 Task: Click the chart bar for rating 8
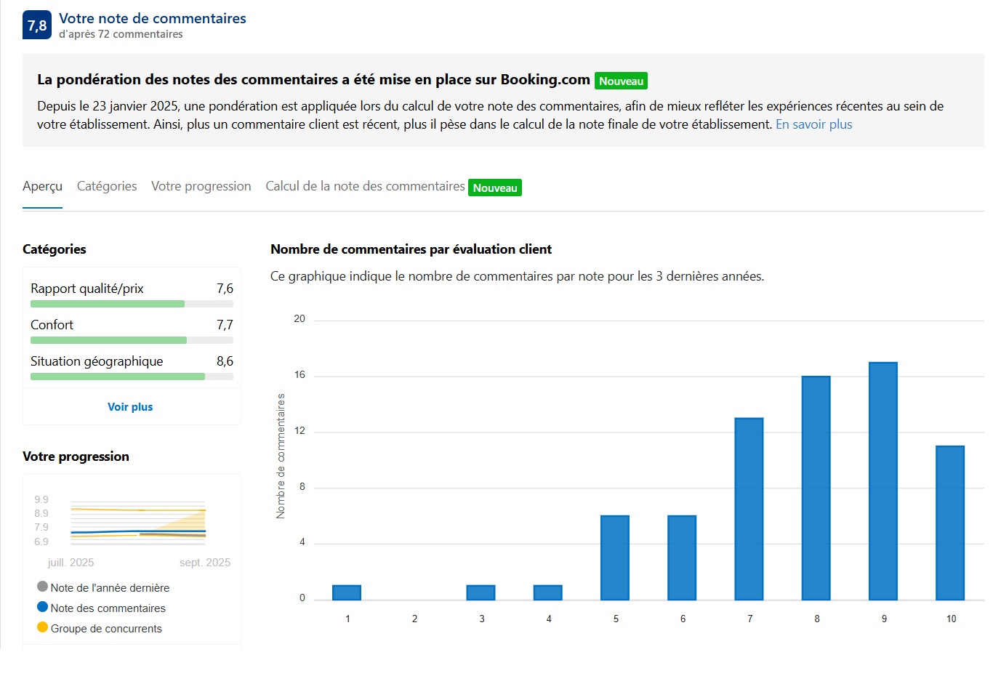click(816, 488)
